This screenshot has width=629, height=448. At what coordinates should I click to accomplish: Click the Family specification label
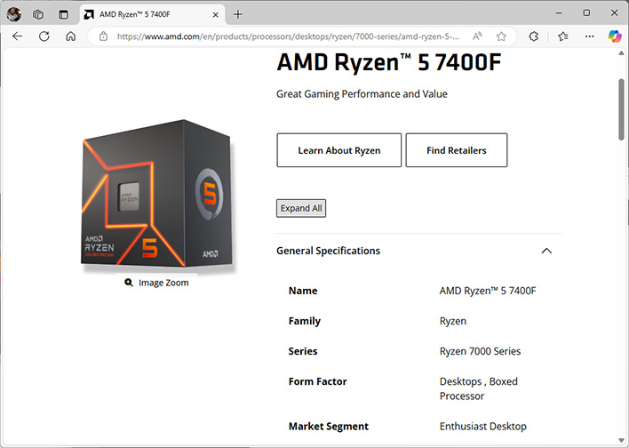click(x=305, y=321)
